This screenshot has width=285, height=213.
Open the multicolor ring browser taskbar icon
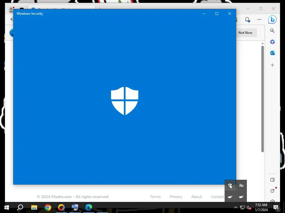(62, 207)
